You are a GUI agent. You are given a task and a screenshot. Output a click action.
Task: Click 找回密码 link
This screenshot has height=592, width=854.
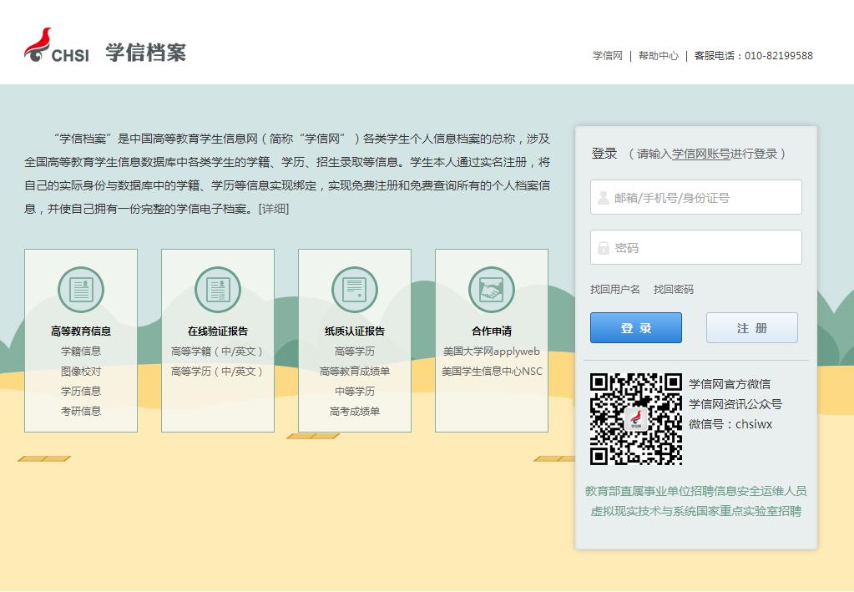(674, 290)
